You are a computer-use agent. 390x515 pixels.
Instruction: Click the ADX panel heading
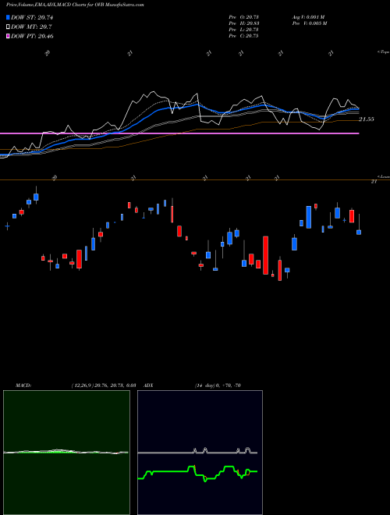pos(149,385)
